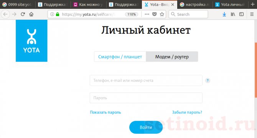This screenshot has height=138, width=257.
Task: Go to the browser home page
Action: (x=31, y=15)
